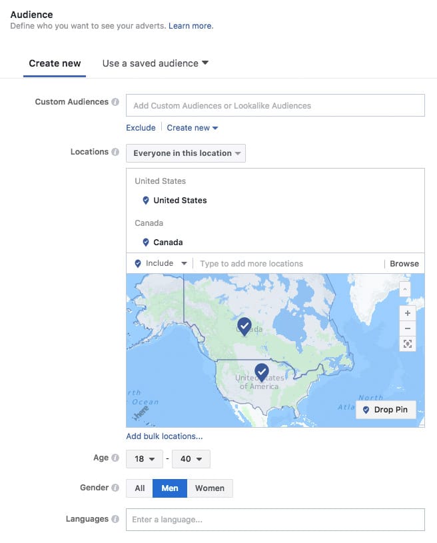
Task: Click the info icon next to Languages
Action: (x=115, y=519)
